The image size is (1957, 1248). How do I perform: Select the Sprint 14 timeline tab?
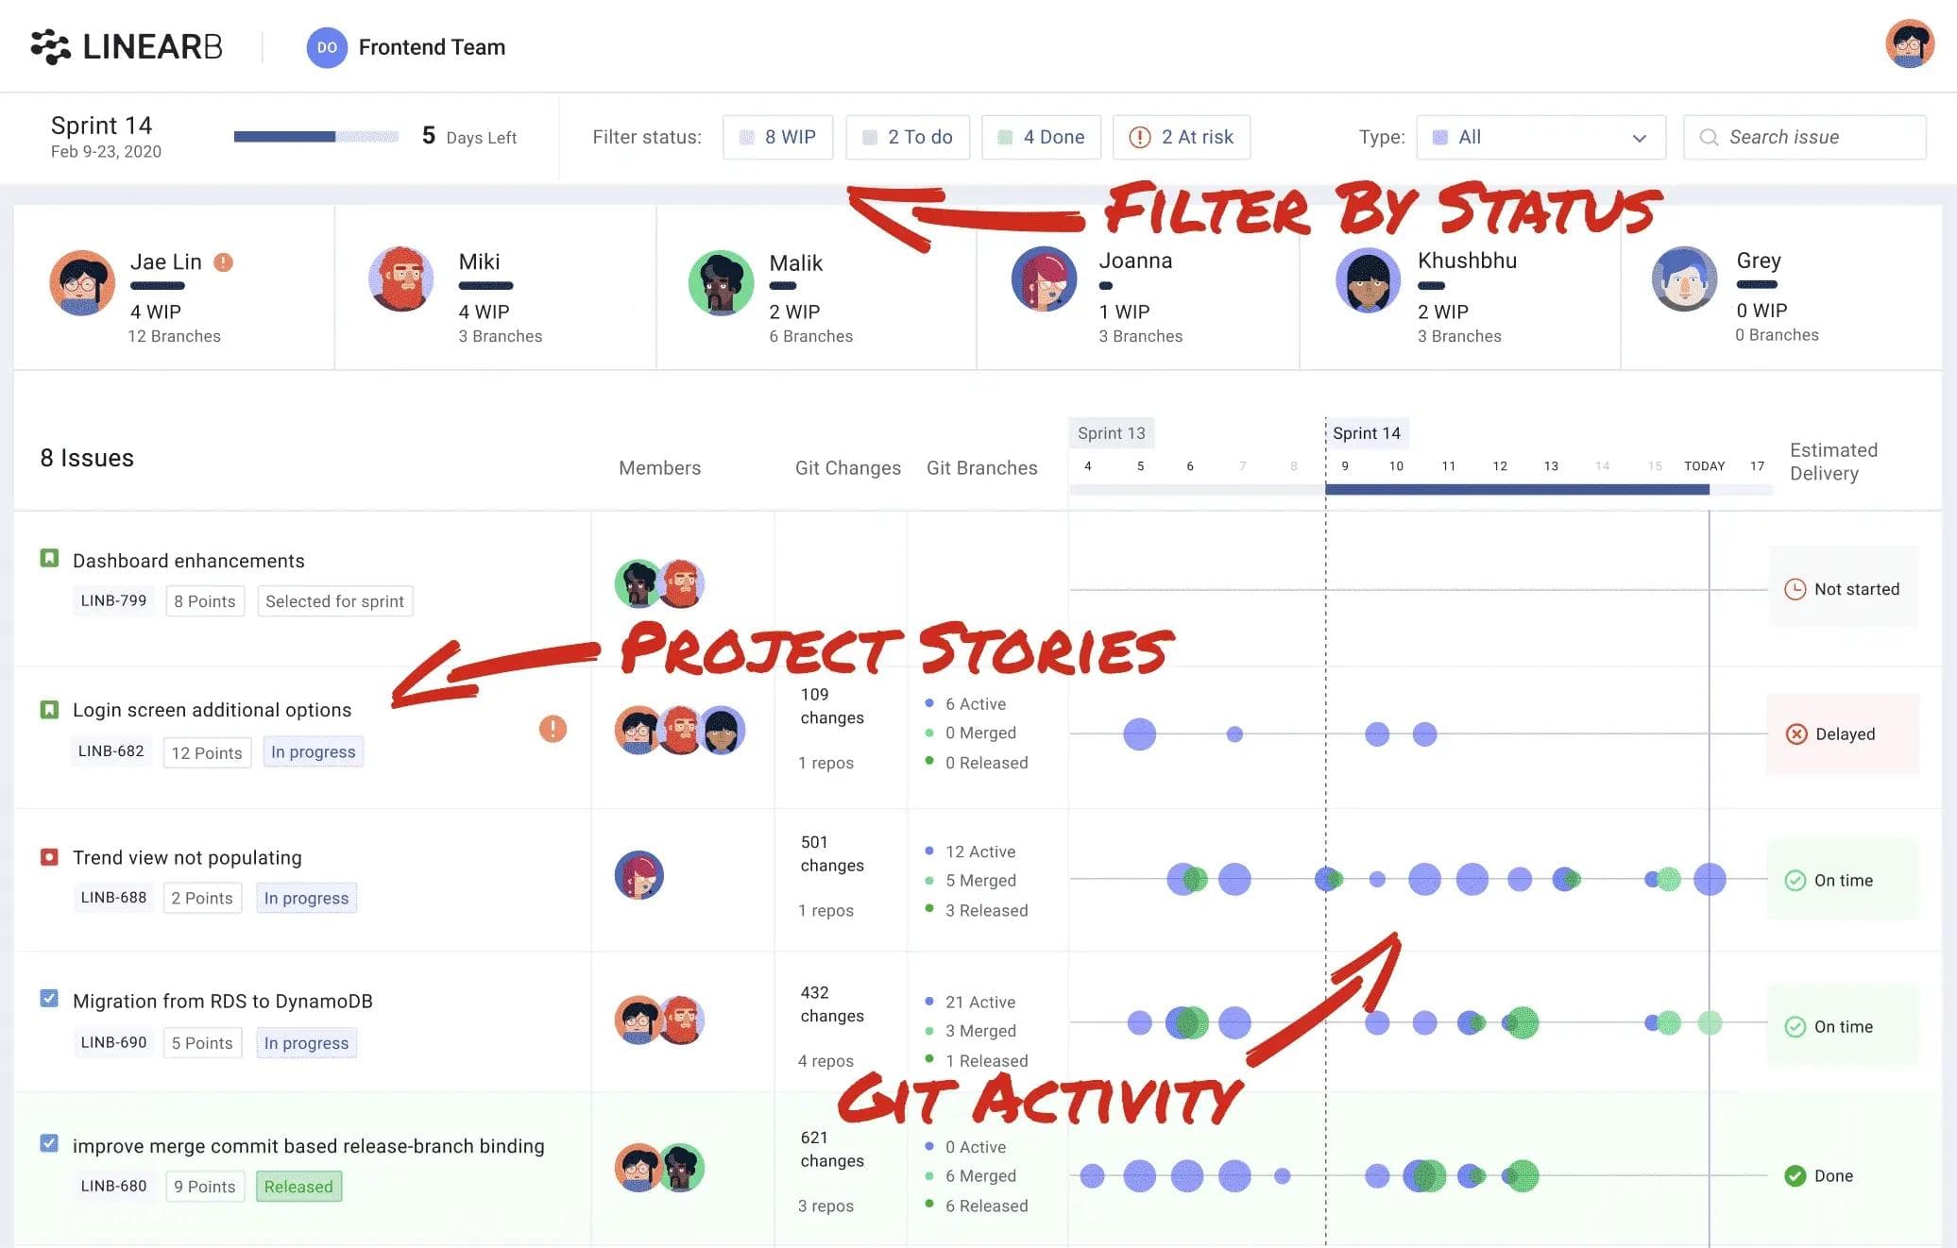click(1366, 433)
